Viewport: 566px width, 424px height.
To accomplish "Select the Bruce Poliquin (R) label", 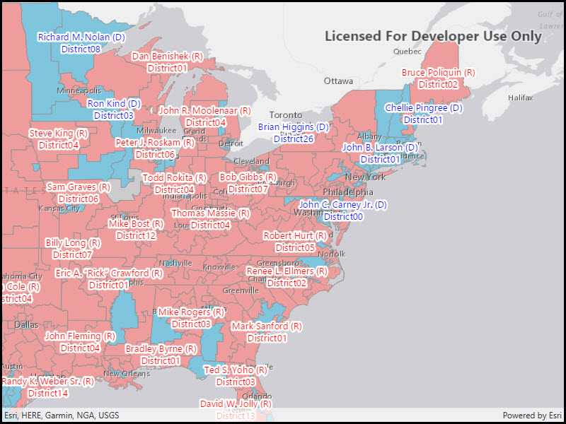I will (438, 73).
